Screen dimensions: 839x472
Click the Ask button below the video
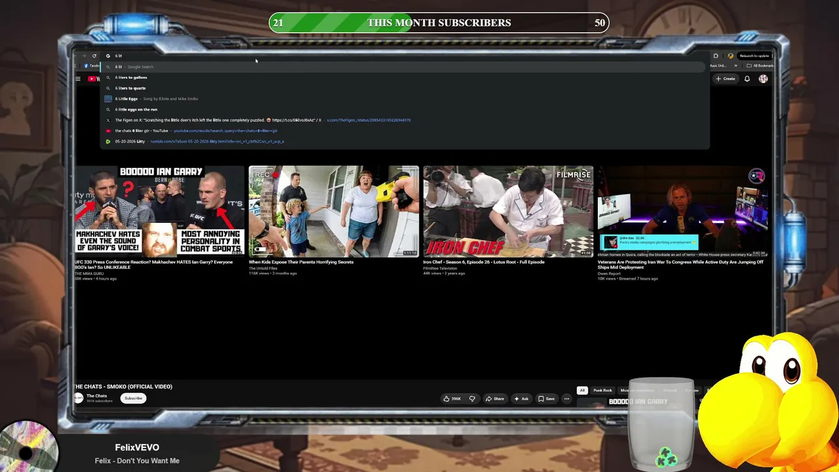521,399
